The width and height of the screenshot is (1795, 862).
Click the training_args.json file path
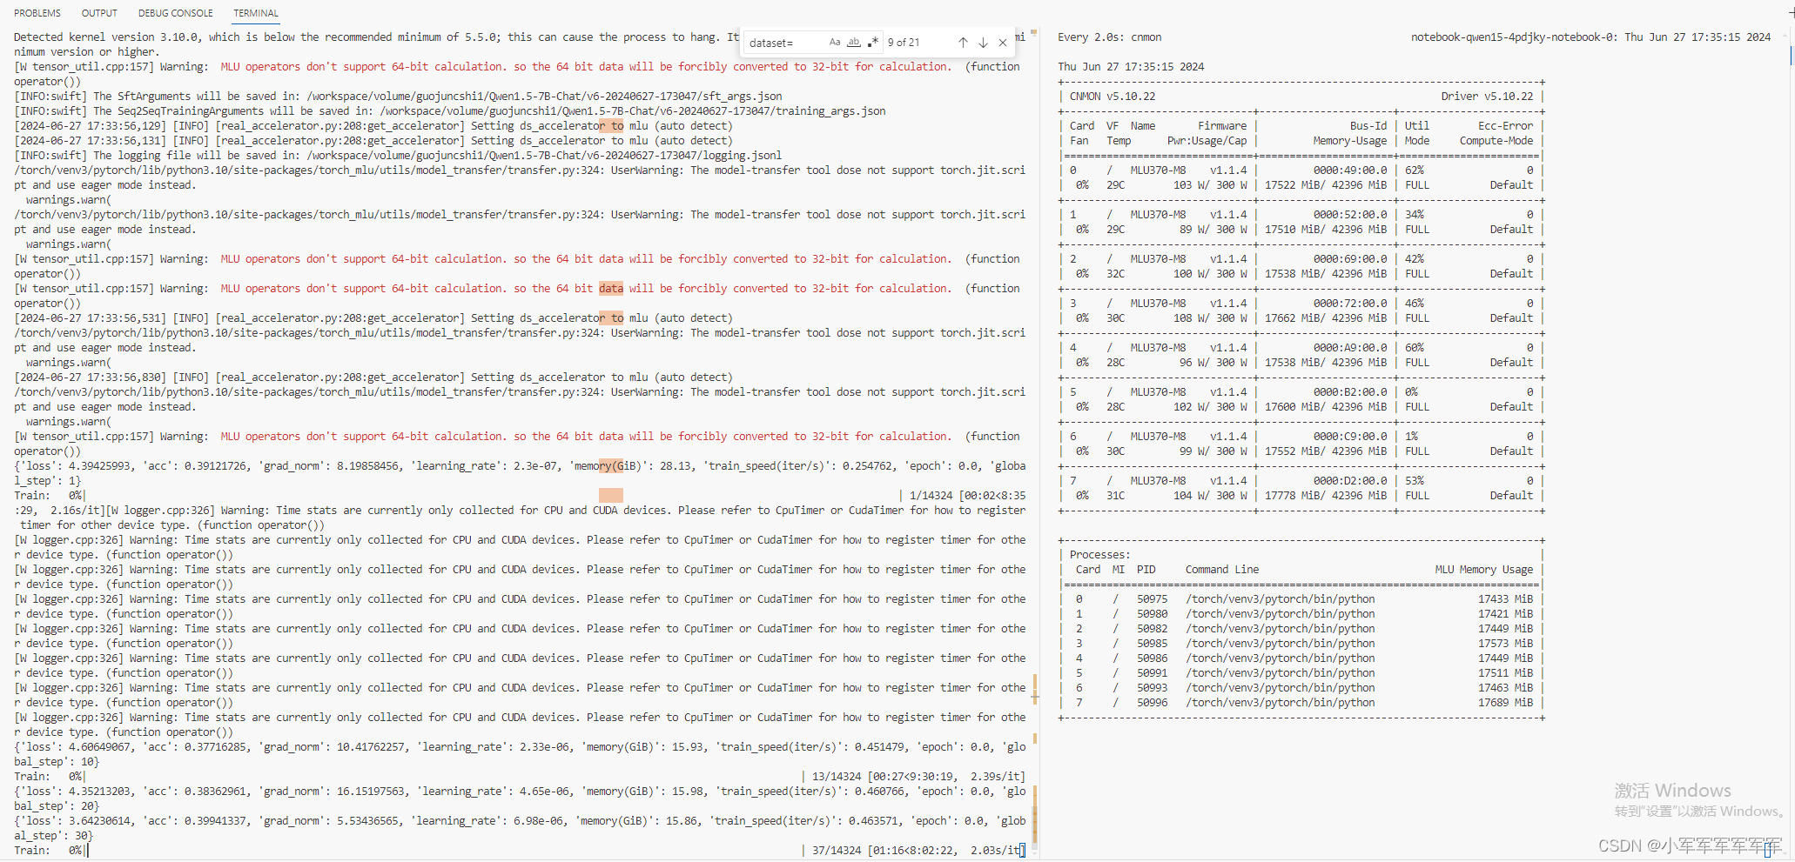pos(633,110)
